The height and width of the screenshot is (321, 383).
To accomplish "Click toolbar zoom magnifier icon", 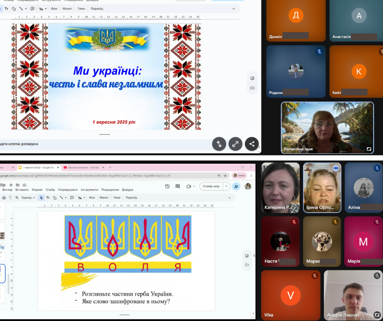I will tap(17, 198).
